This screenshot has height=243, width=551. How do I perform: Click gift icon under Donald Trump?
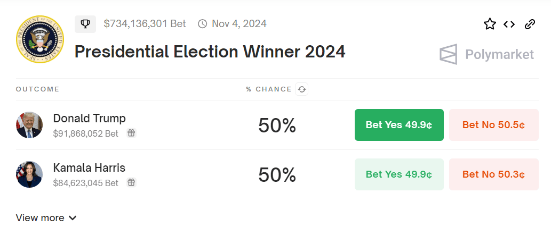131,133
